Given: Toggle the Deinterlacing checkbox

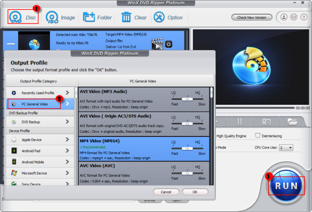Looking at the screenshot, I should 258,135.
